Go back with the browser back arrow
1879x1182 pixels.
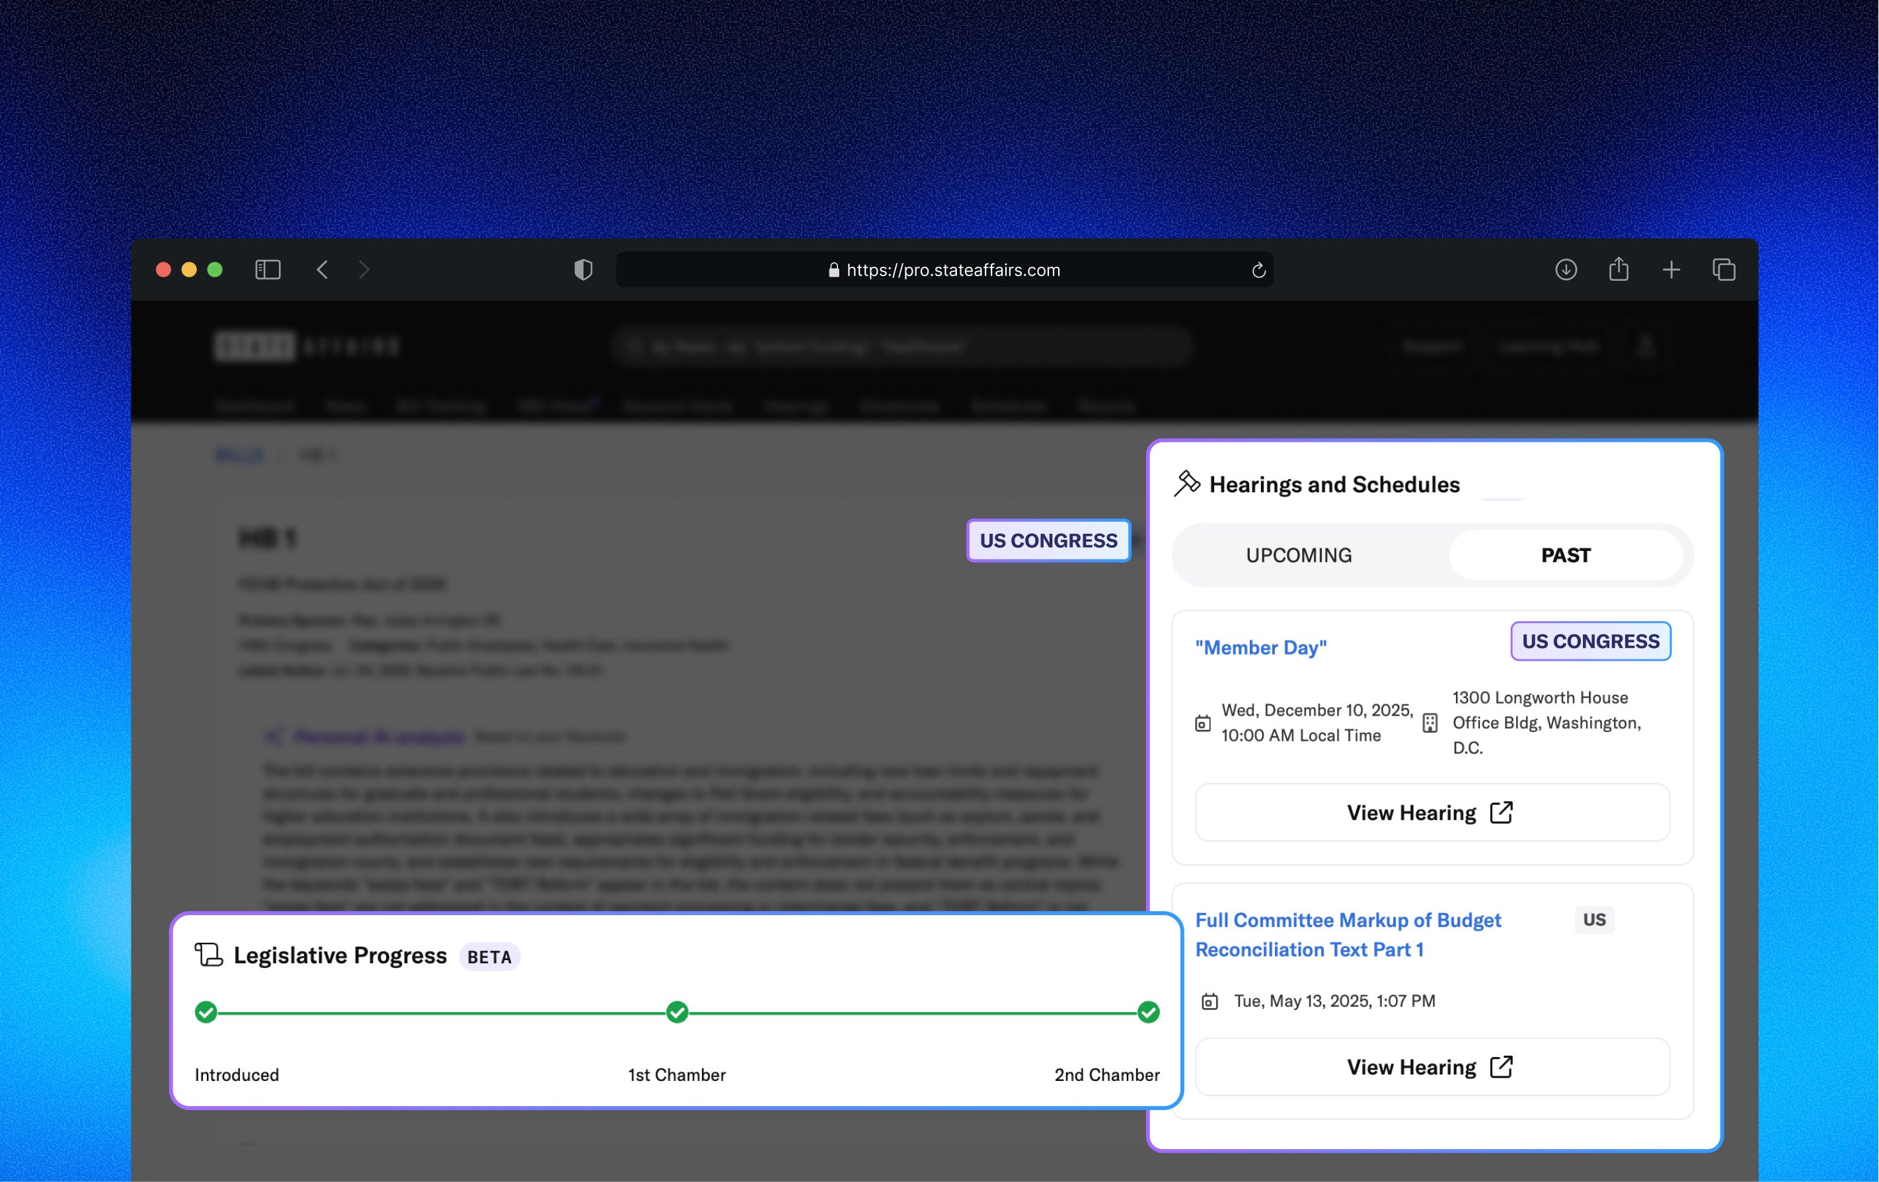tap(323, 270)
